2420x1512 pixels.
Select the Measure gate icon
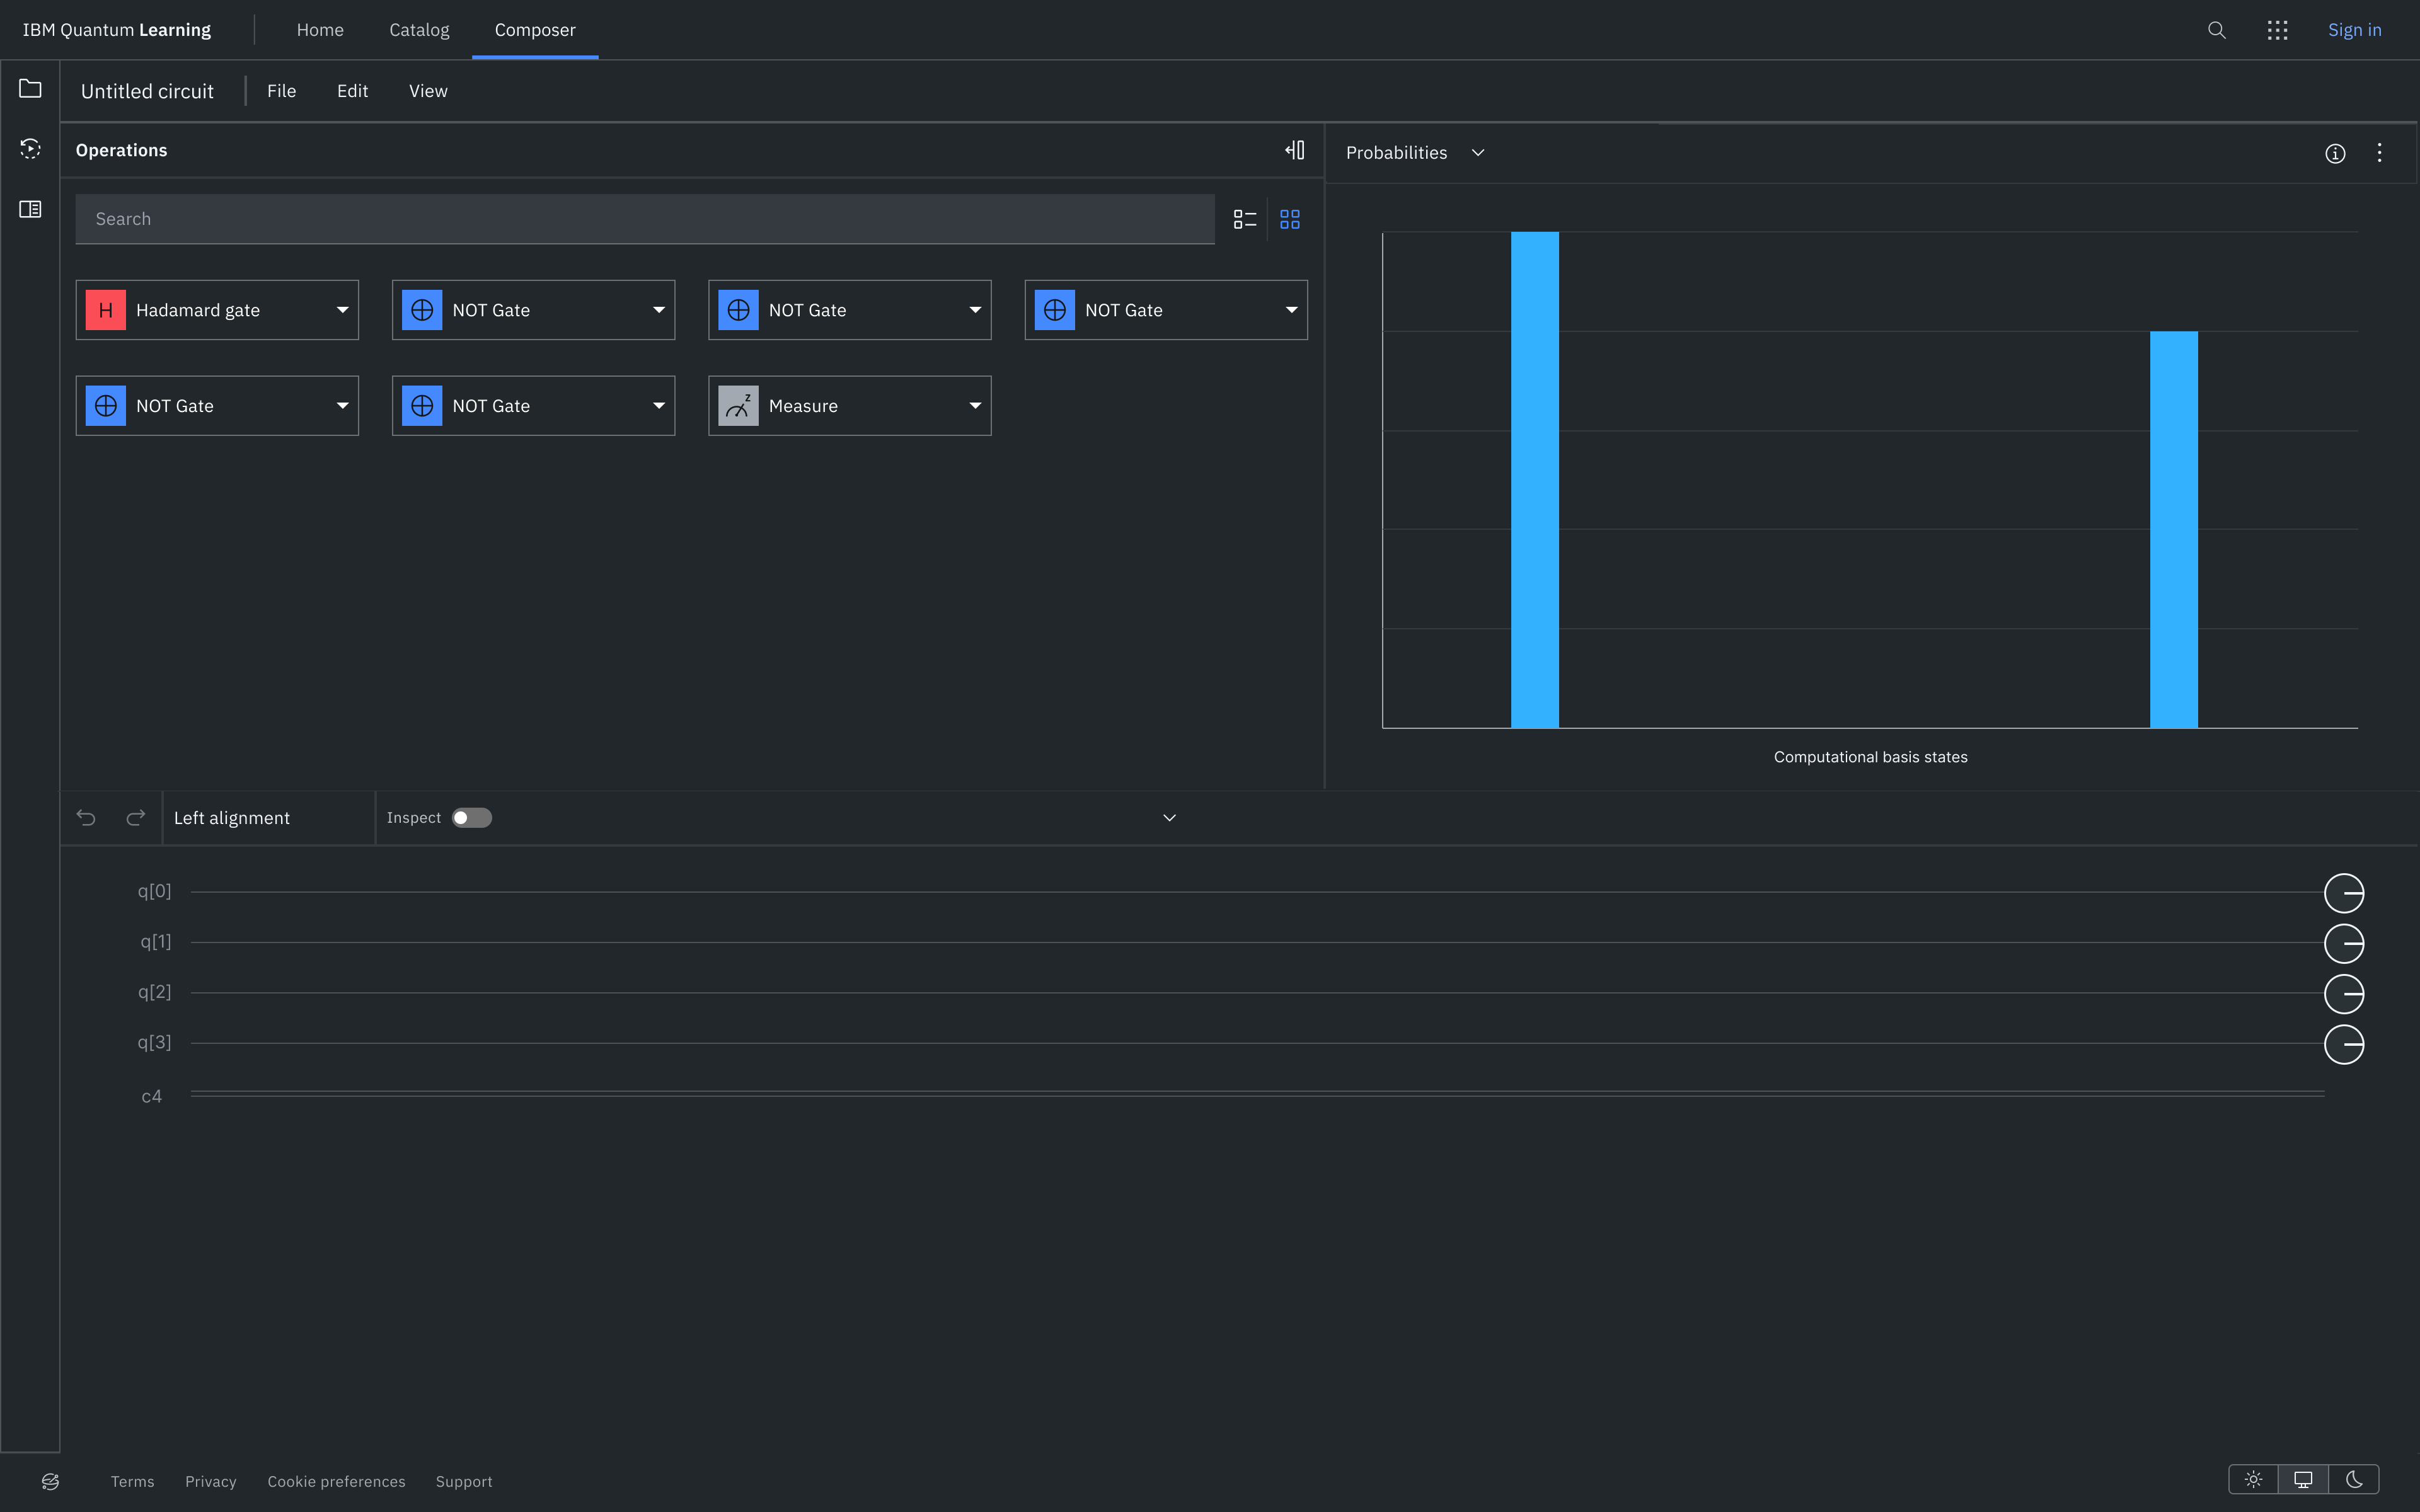click(738, 406)
